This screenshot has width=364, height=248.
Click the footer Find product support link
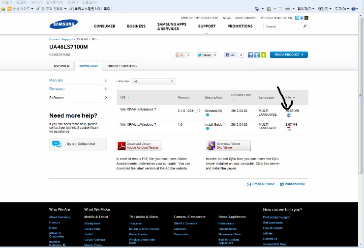(276, 218)
